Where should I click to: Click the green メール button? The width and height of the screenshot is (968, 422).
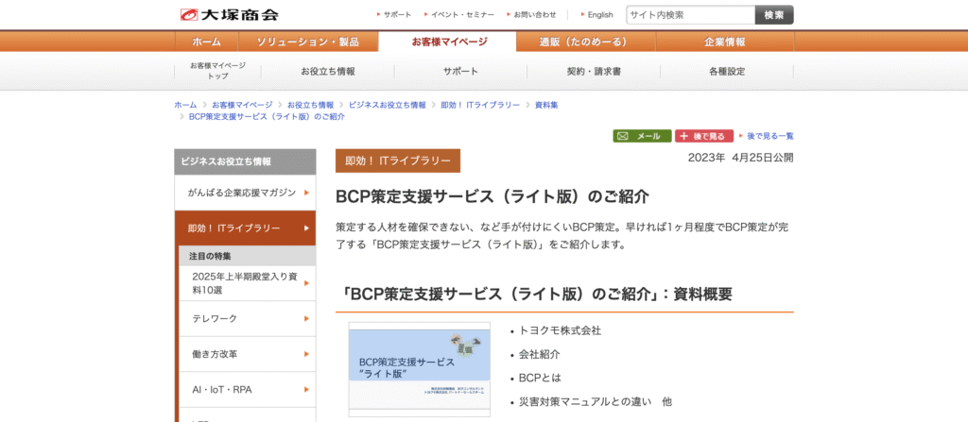point(642,136)
